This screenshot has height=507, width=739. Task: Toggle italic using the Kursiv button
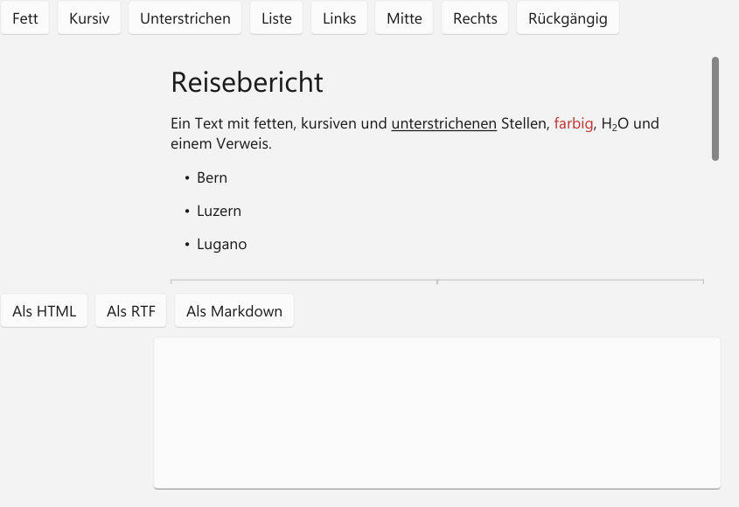[x=89, y=18]
